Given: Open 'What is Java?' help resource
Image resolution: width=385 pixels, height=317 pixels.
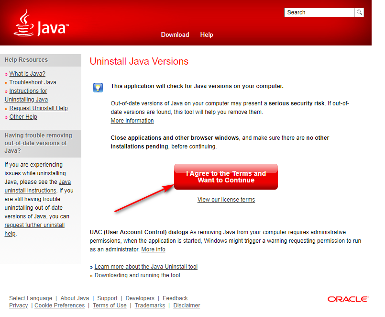Looking at the screenshot, I should point(27,73).
